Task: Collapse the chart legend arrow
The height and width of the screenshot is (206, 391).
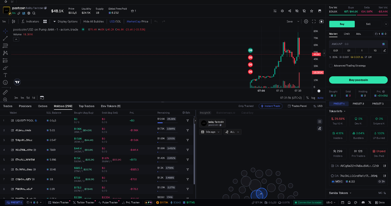Action: pos(16,39)
